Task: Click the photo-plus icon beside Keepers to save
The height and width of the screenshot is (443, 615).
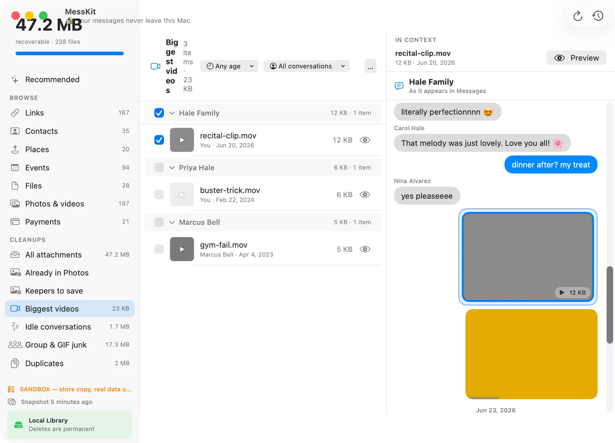Action: [x=15, y=291]
